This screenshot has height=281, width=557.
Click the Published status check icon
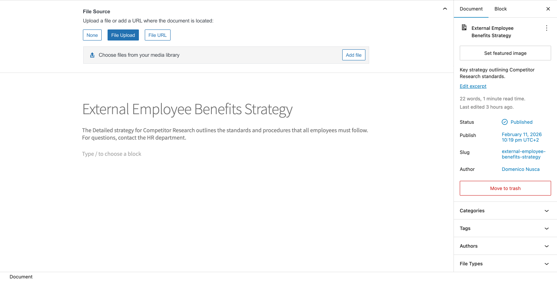pos(505,122)
